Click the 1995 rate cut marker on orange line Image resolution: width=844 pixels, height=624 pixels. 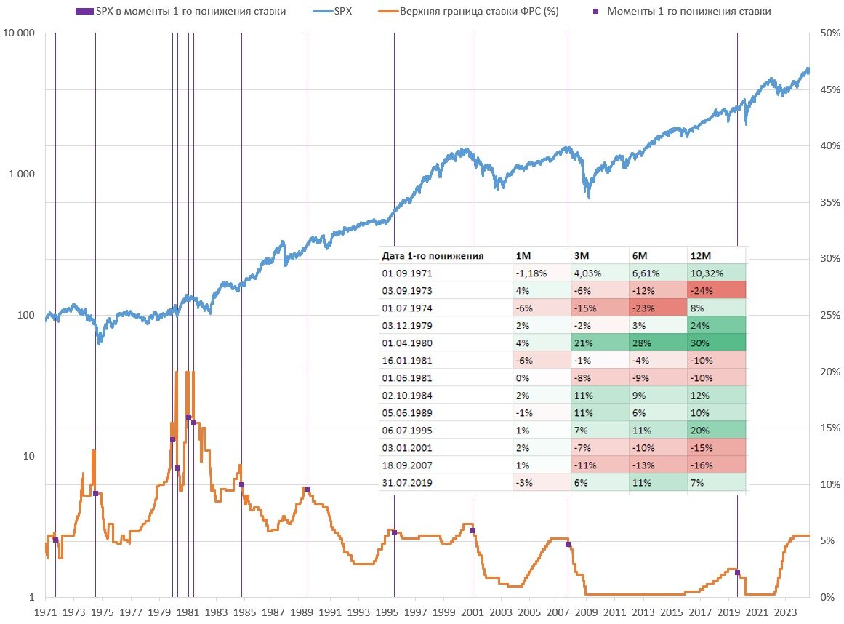tap(394, 532)
